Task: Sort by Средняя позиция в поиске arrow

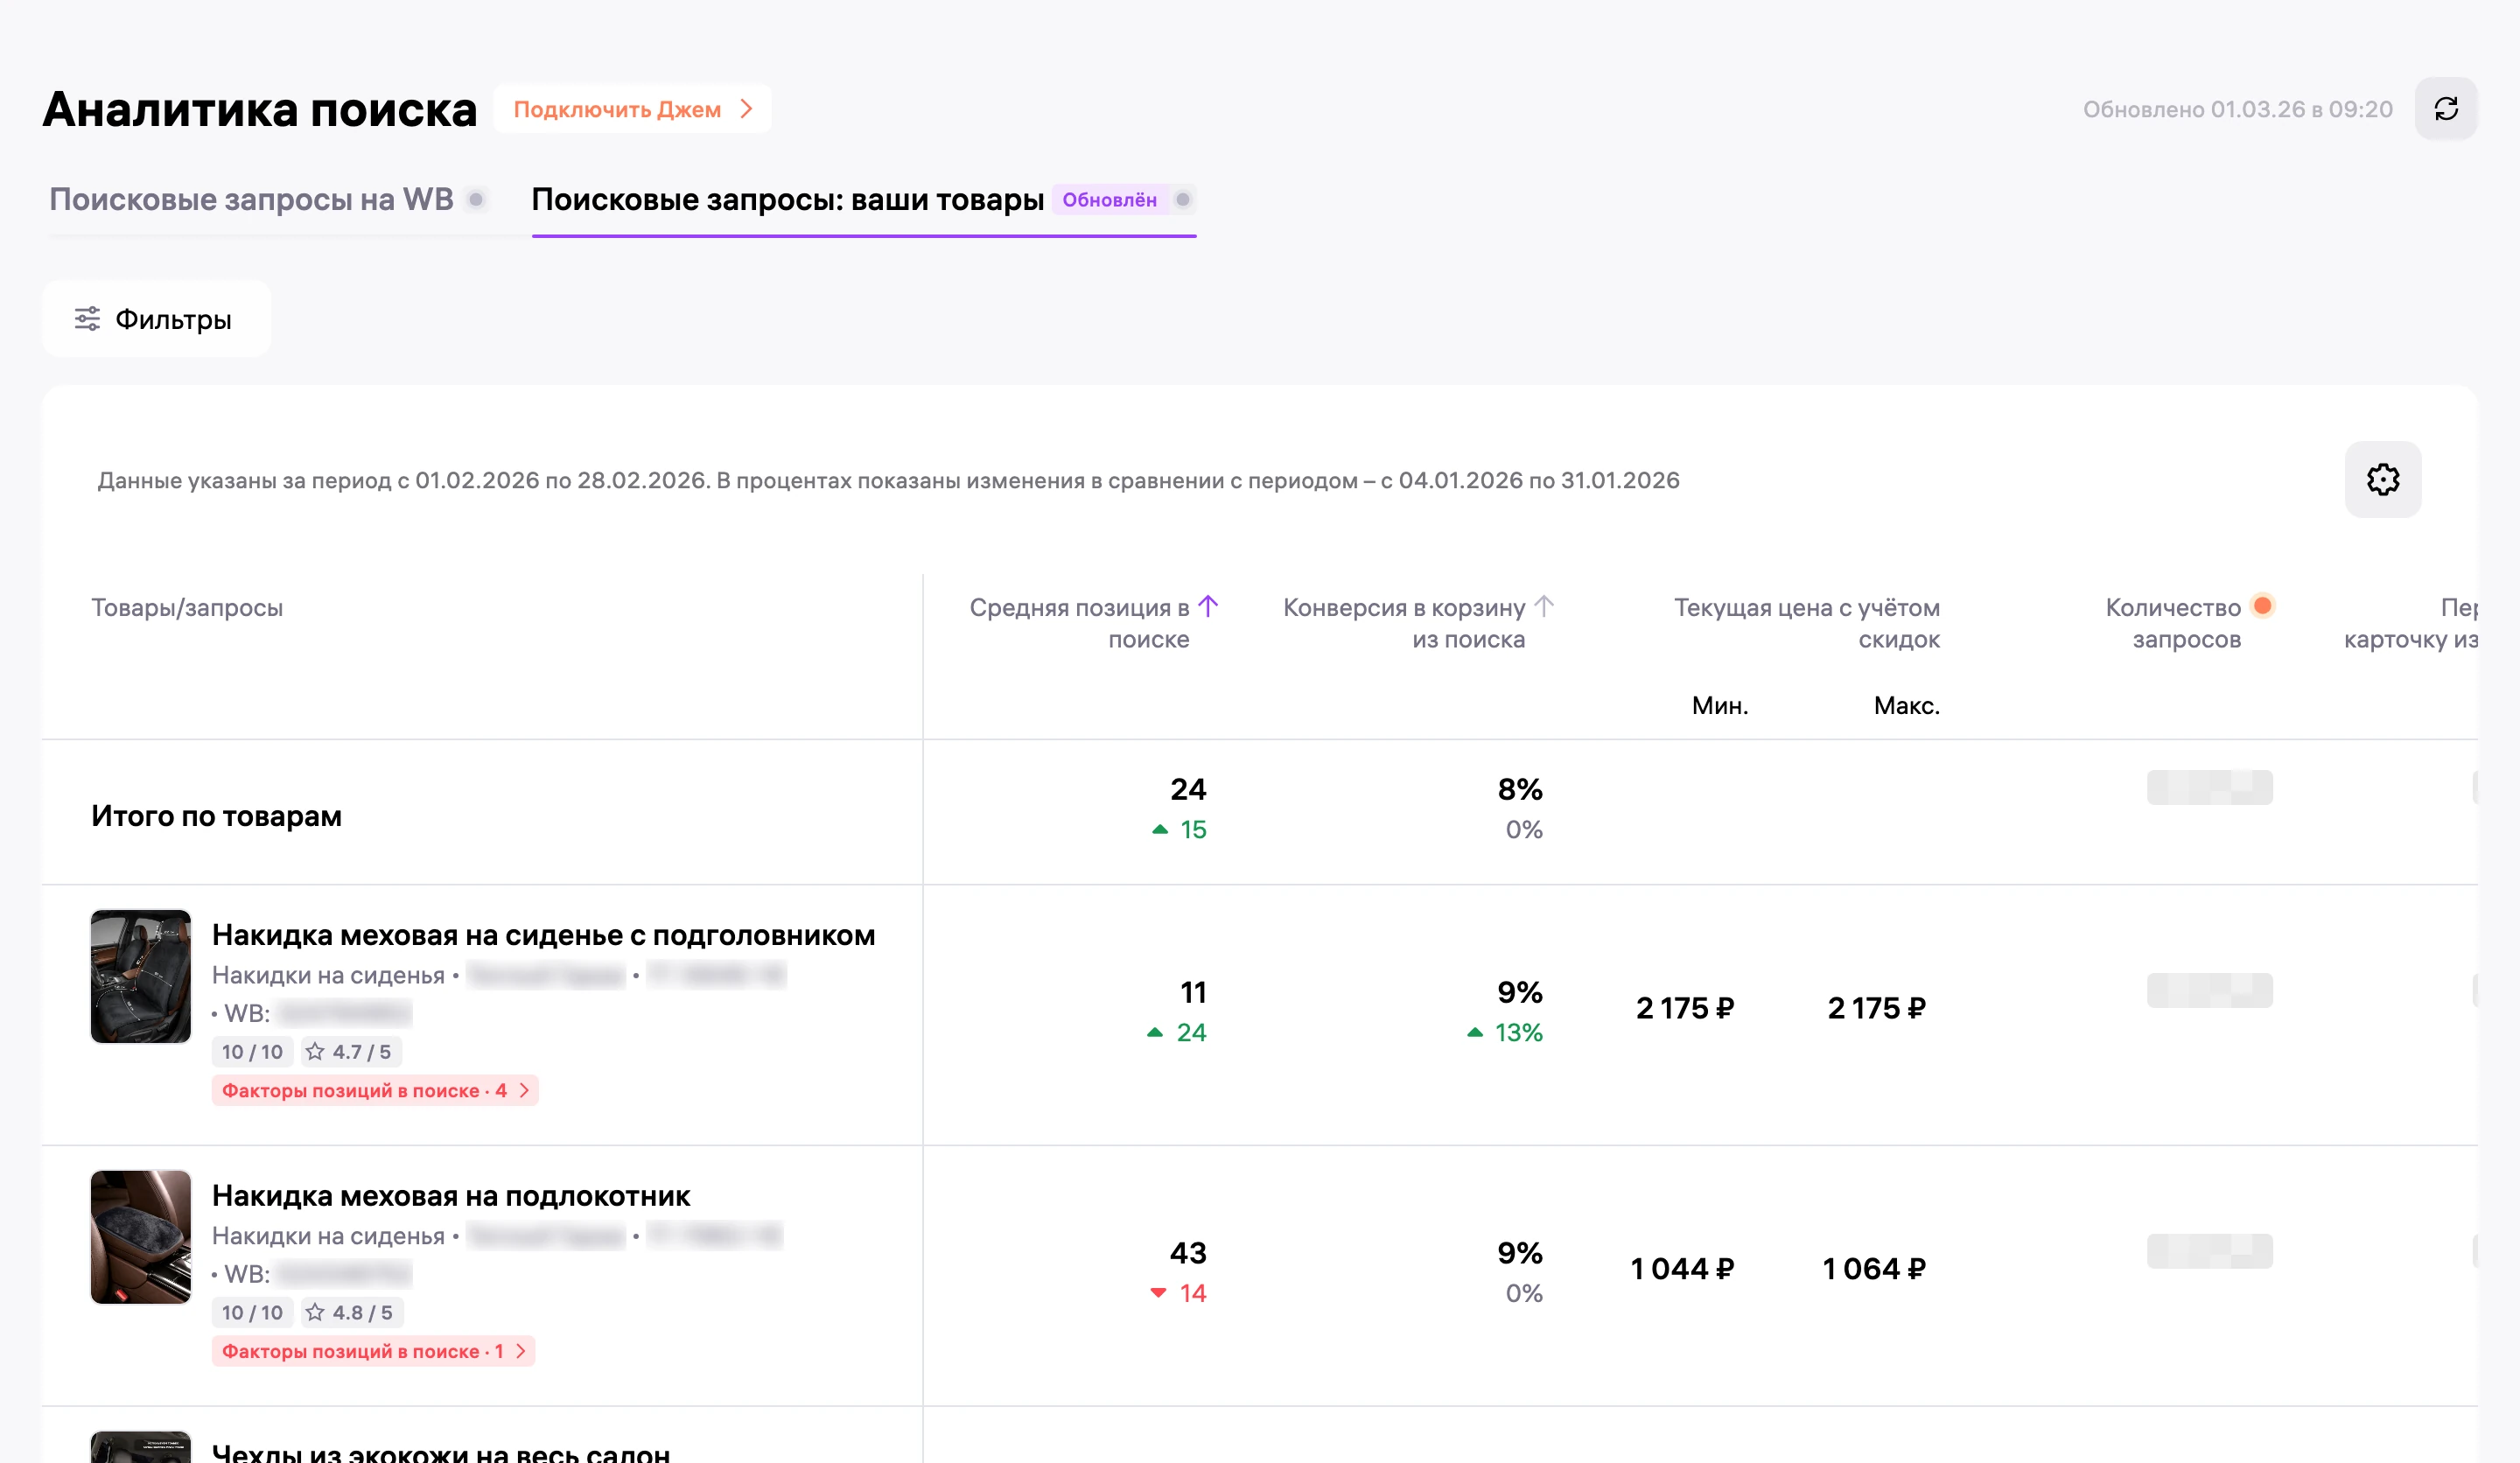Action: [1208, 606]
